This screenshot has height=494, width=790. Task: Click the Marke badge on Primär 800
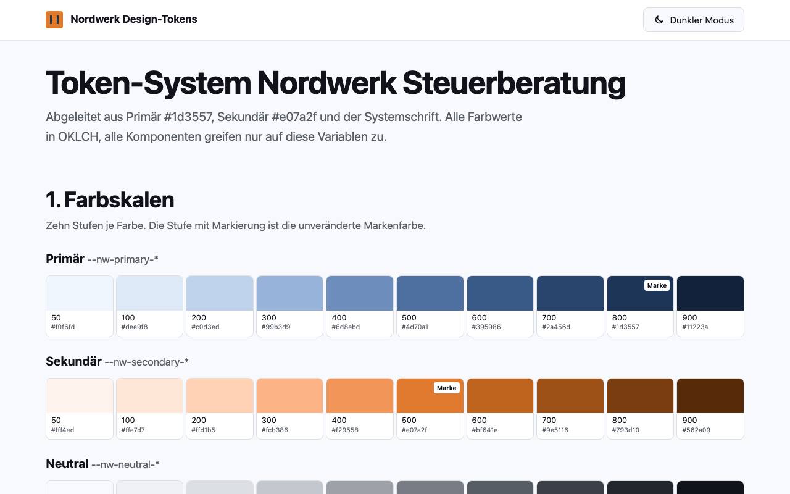click(657, 285)
